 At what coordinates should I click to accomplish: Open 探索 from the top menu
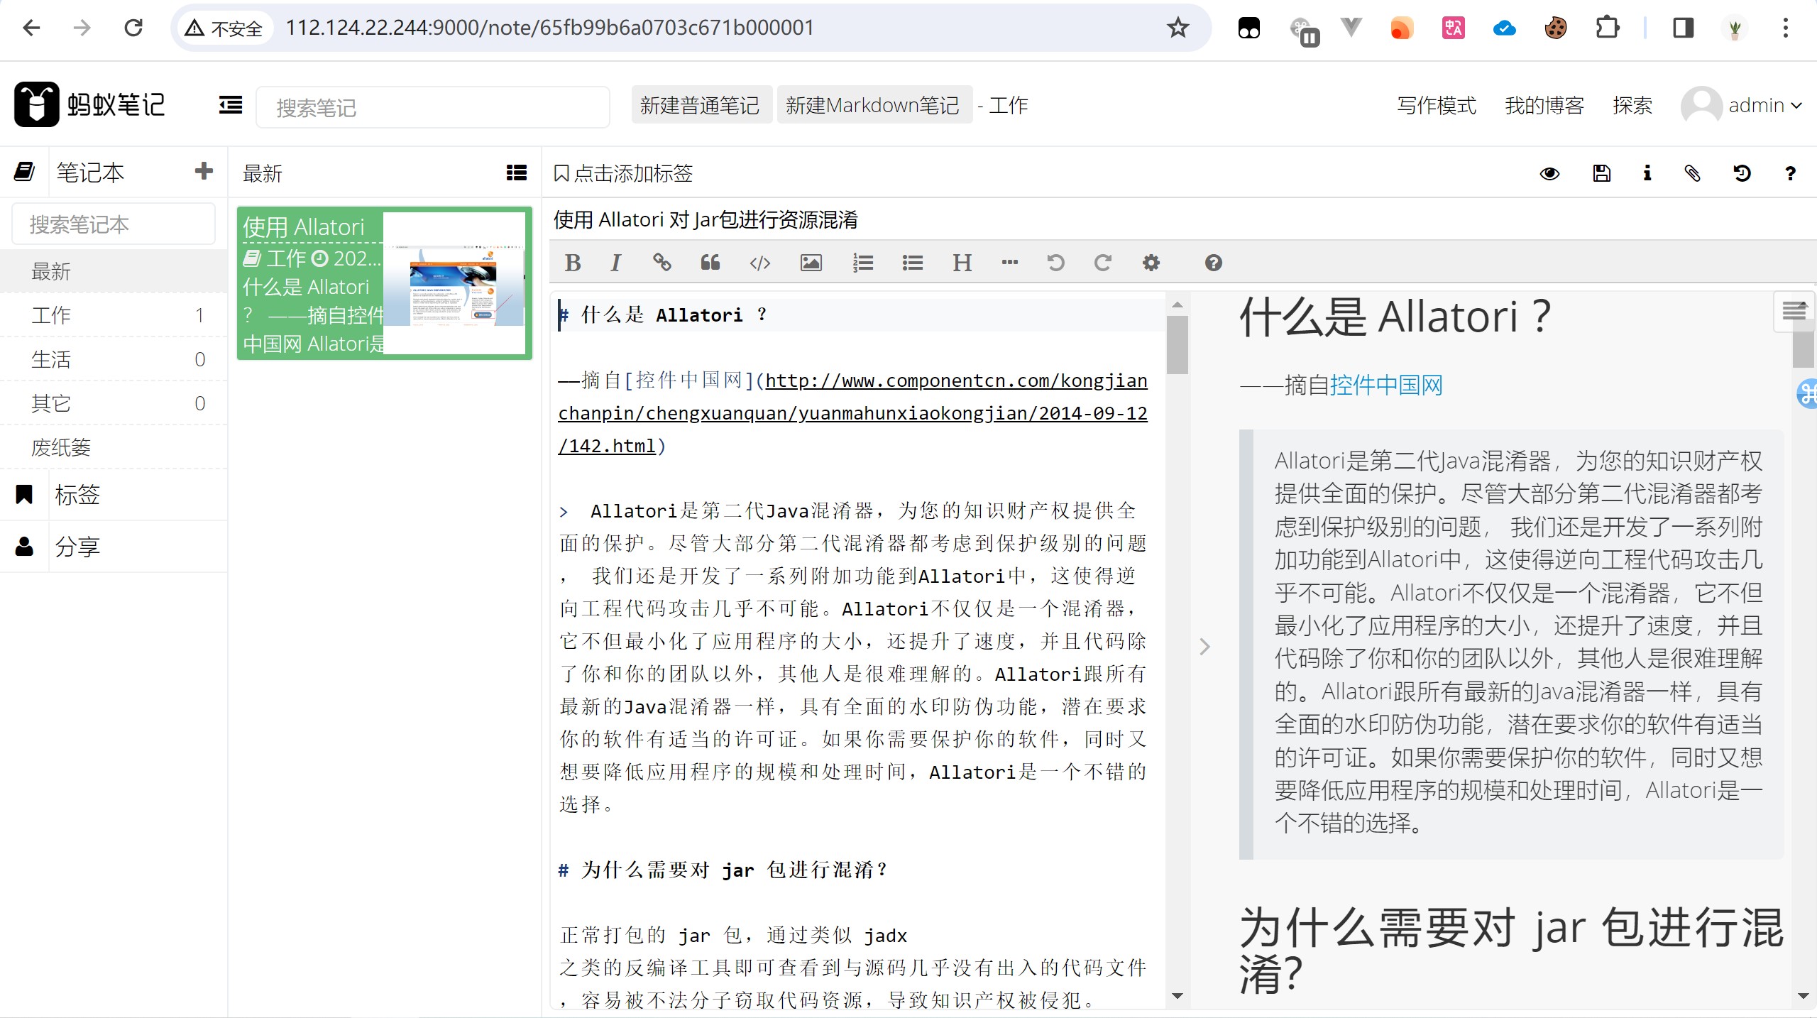[x=1632, y=106]
